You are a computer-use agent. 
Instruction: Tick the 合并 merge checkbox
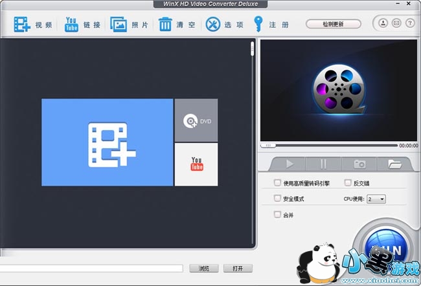(278, 214)
